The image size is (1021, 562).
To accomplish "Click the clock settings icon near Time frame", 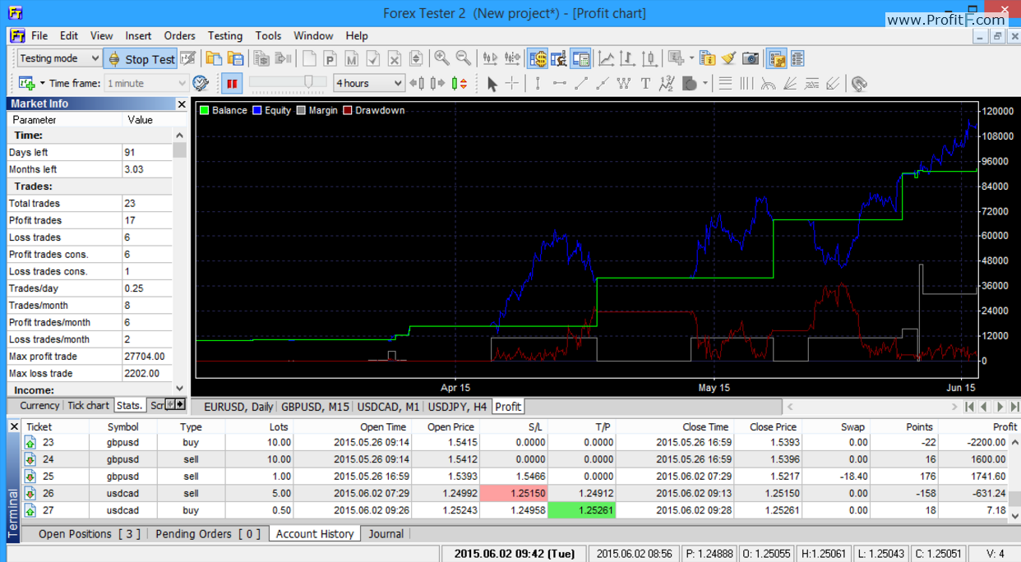I will tap(201, 83).
